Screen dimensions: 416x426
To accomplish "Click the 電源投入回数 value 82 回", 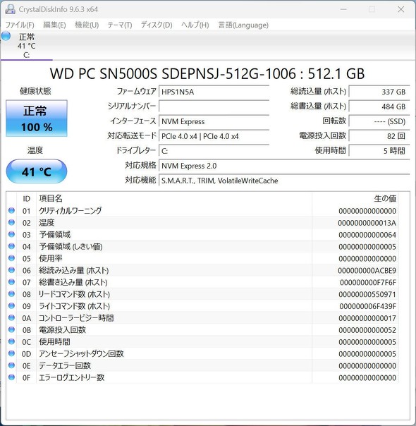I will [379, 136].
